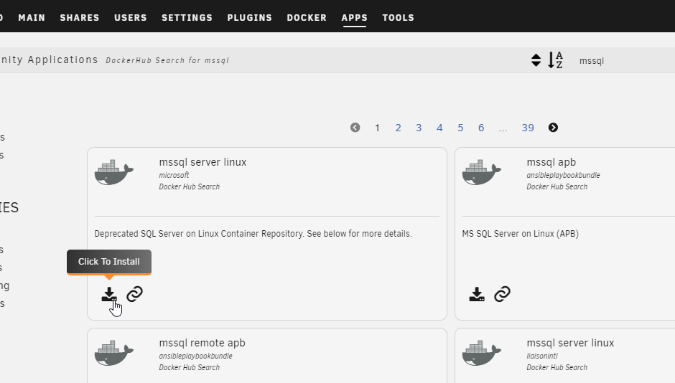Open the SHARES tab

[x=80, y=18]
